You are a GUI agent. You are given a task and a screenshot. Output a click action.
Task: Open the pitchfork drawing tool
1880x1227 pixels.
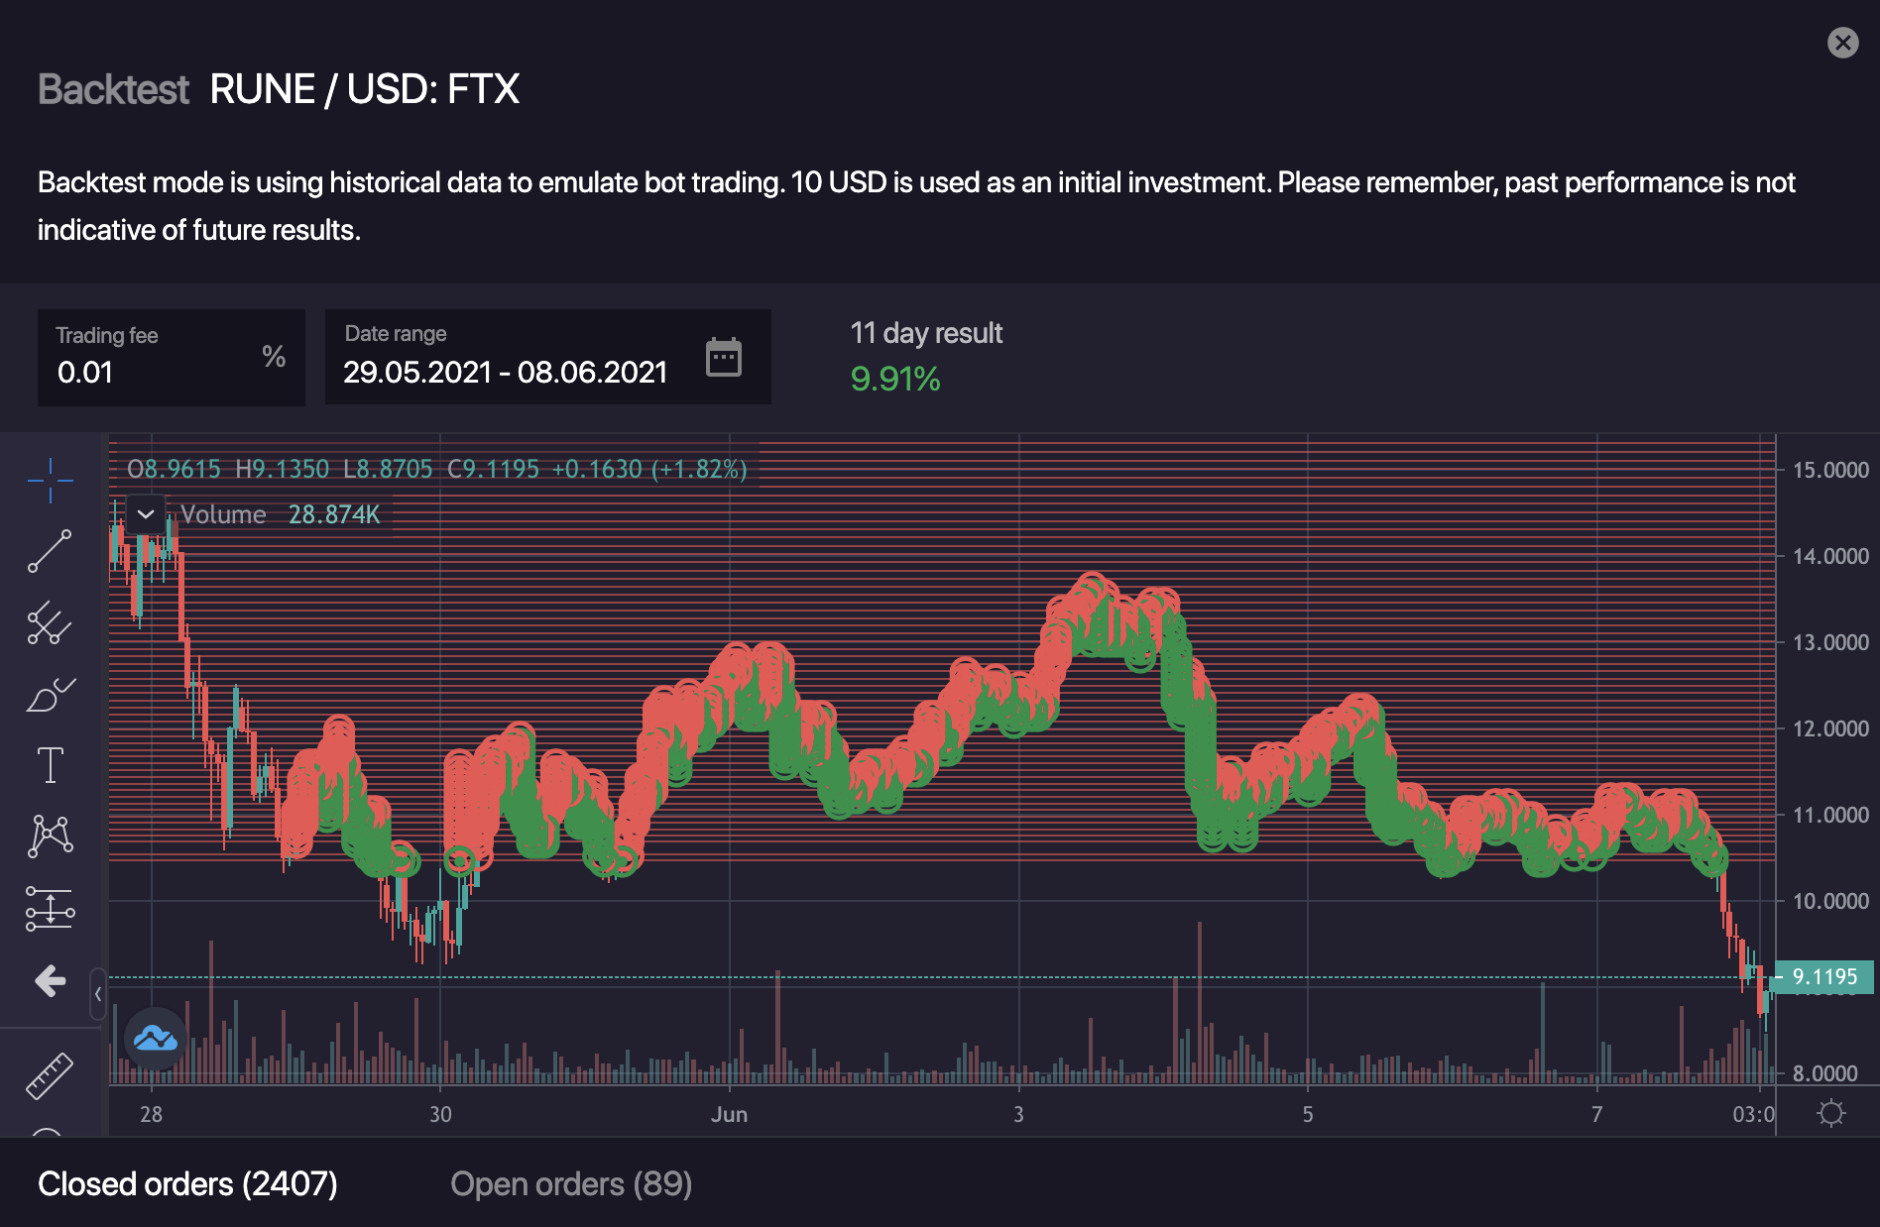(x=50, y=623)
